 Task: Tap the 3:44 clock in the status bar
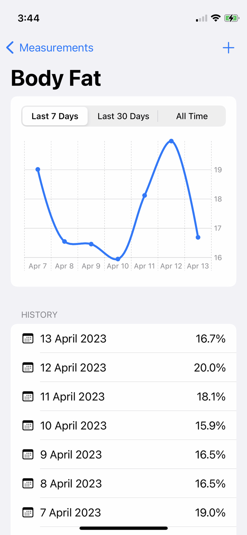pyautogui.click(x=29, y=18)
